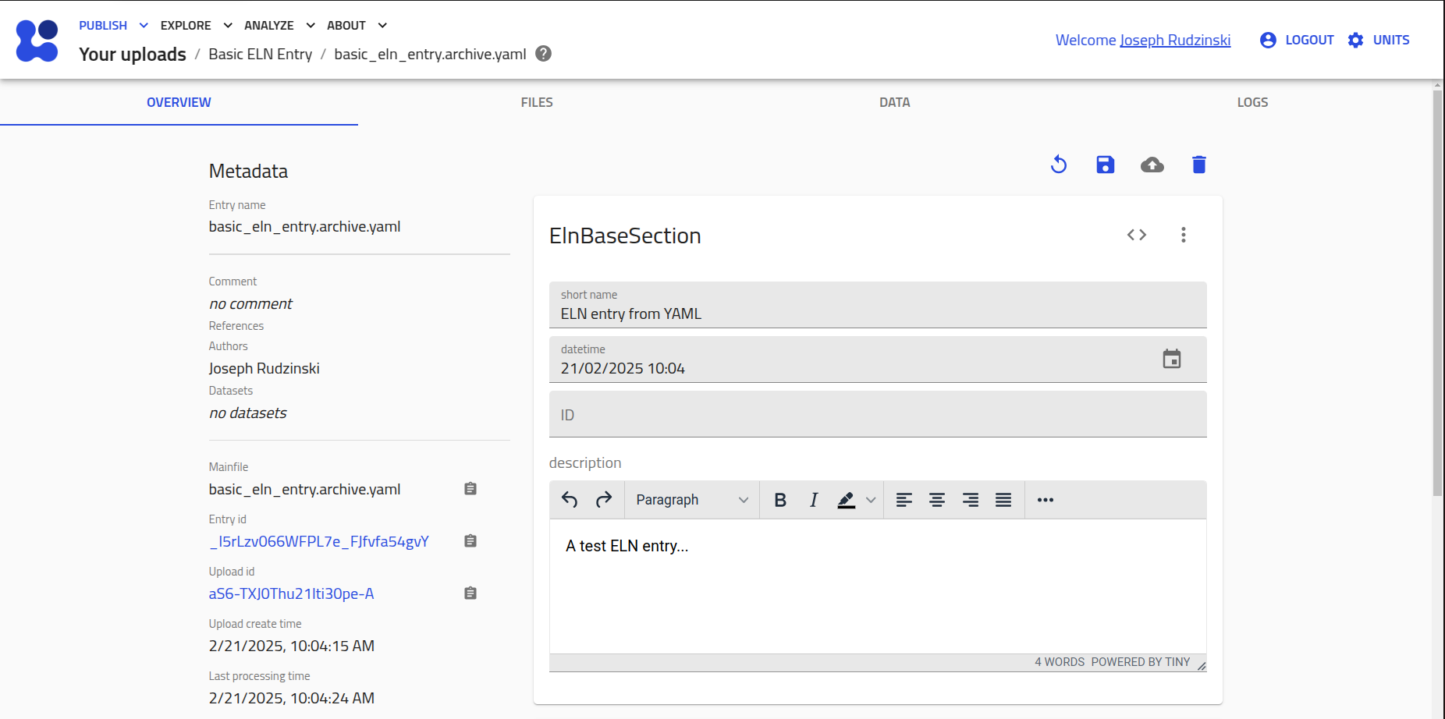Expand the highlight color options arrow
This screenshot has height=719, width=1445.
point(871,500)
